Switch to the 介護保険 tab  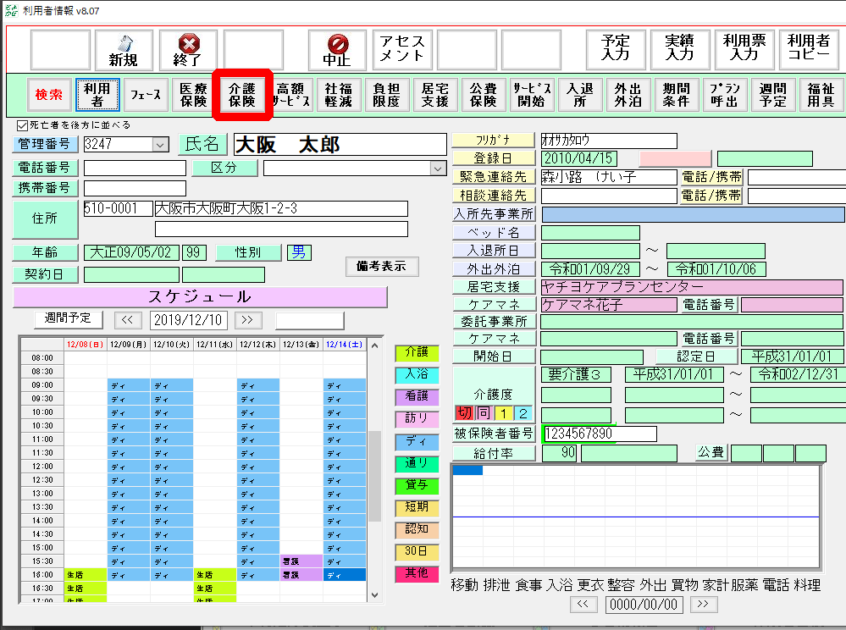tap(242, 95)
